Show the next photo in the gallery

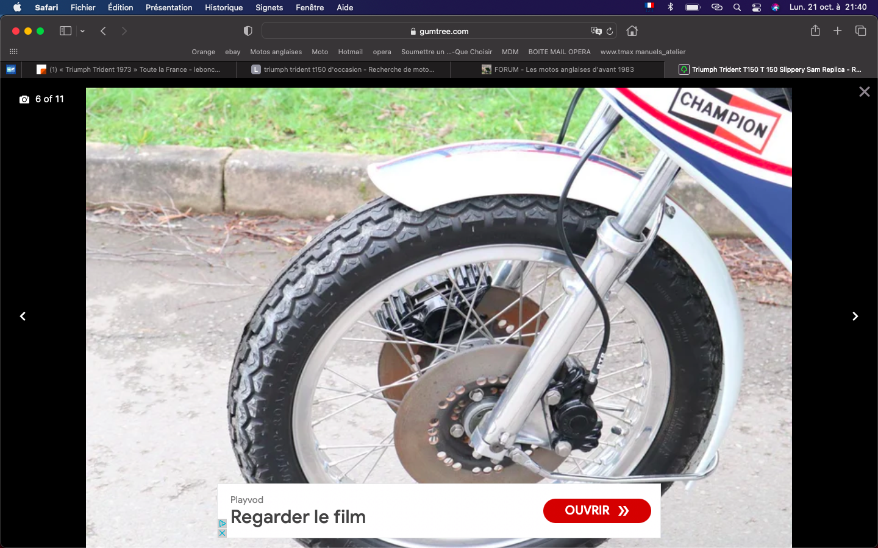click(x=855, y=316)
